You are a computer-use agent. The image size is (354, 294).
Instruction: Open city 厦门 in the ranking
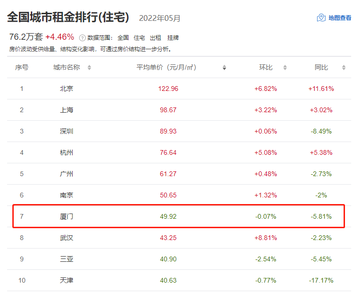[x=67, y=216]
